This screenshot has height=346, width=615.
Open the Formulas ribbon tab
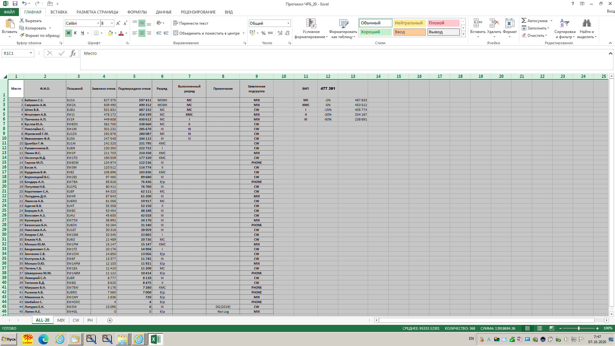coord(137,12)
